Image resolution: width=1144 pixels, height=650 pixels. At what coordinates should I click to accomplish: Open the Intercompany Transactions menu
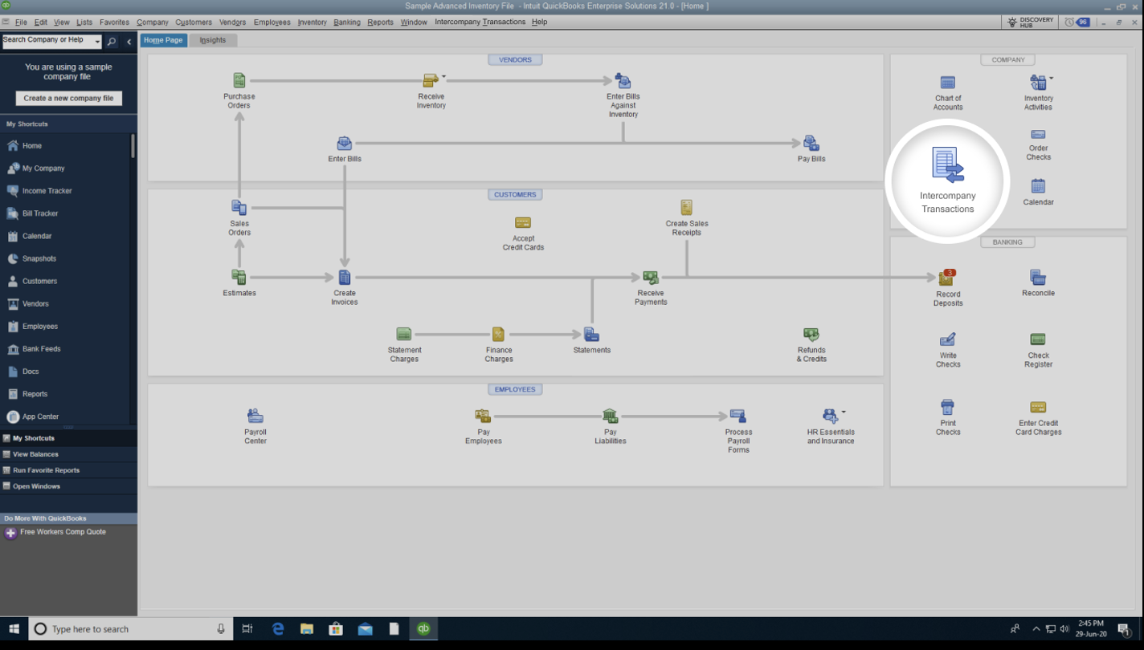click(x=480, y=22)
